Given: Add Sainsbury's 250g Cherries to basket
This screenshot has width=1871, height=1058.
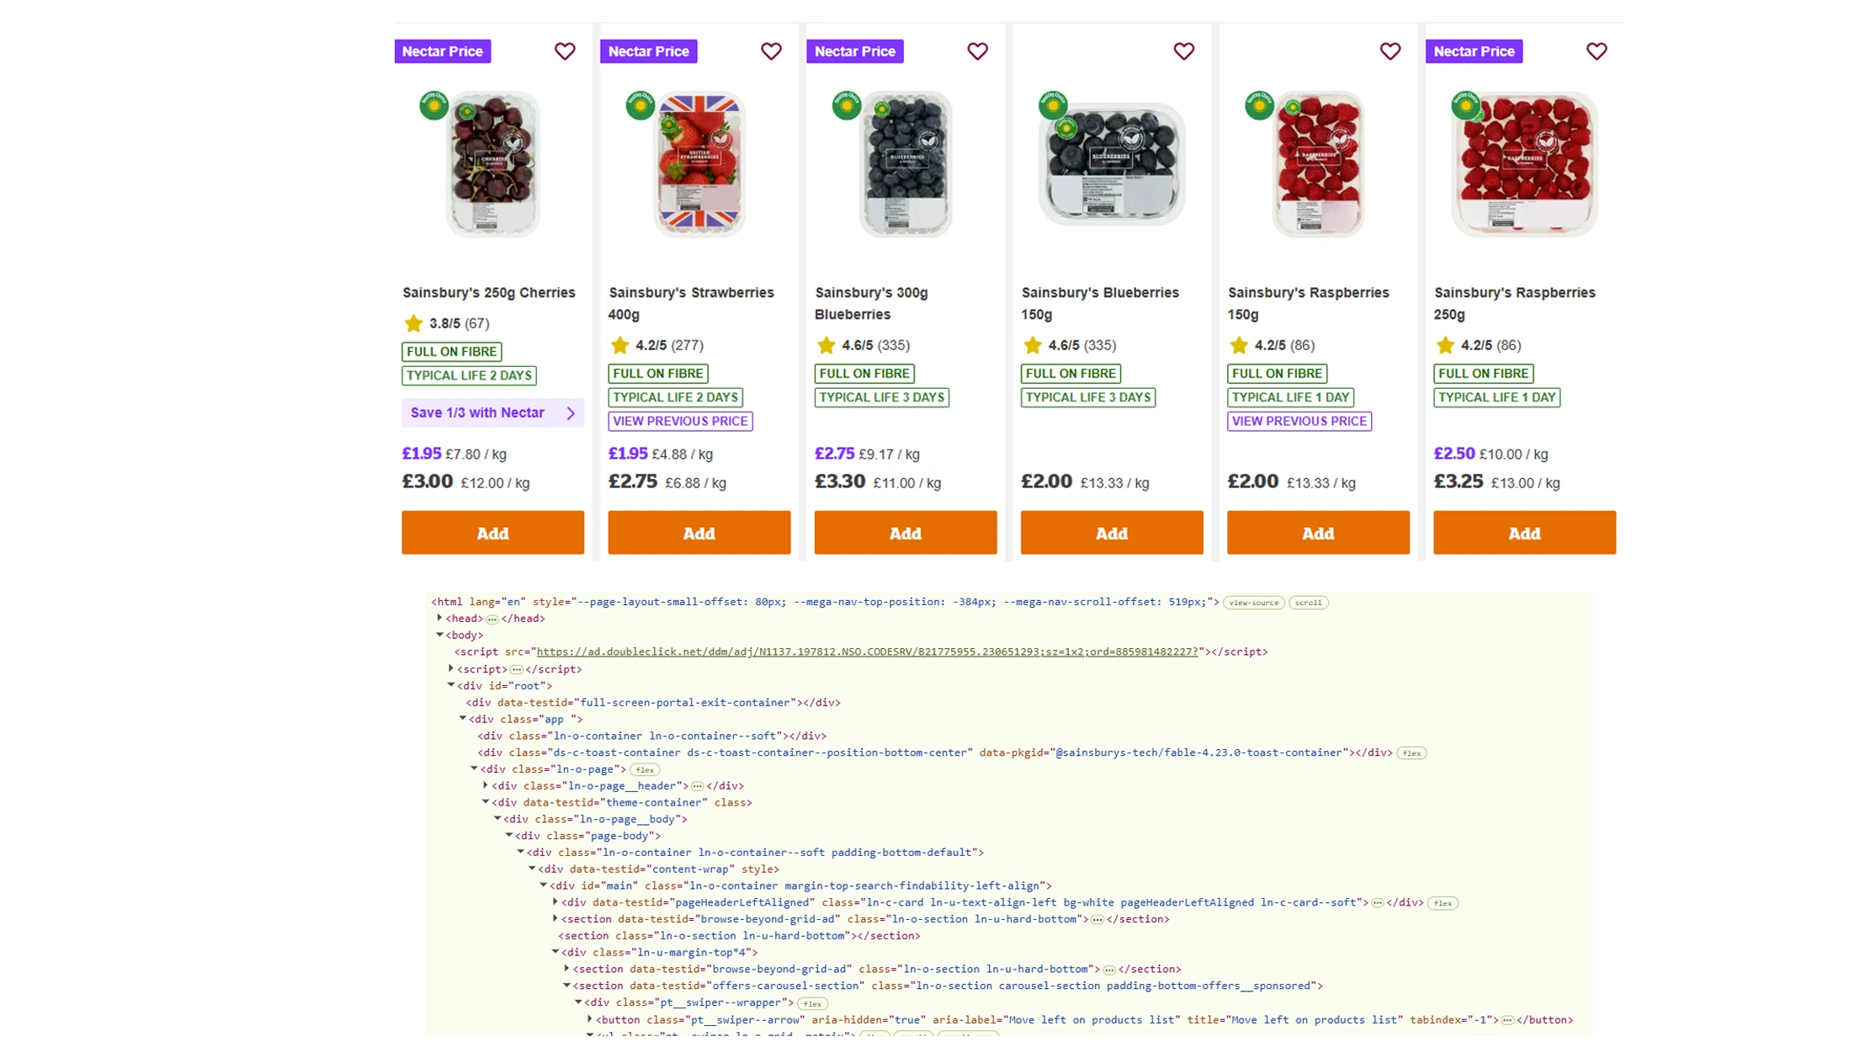Looking at the screenshot, I should (492, 533).
